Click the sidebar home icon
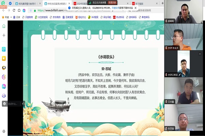The height and width of the screenshot is (136, 205). [x=4, y=26]
